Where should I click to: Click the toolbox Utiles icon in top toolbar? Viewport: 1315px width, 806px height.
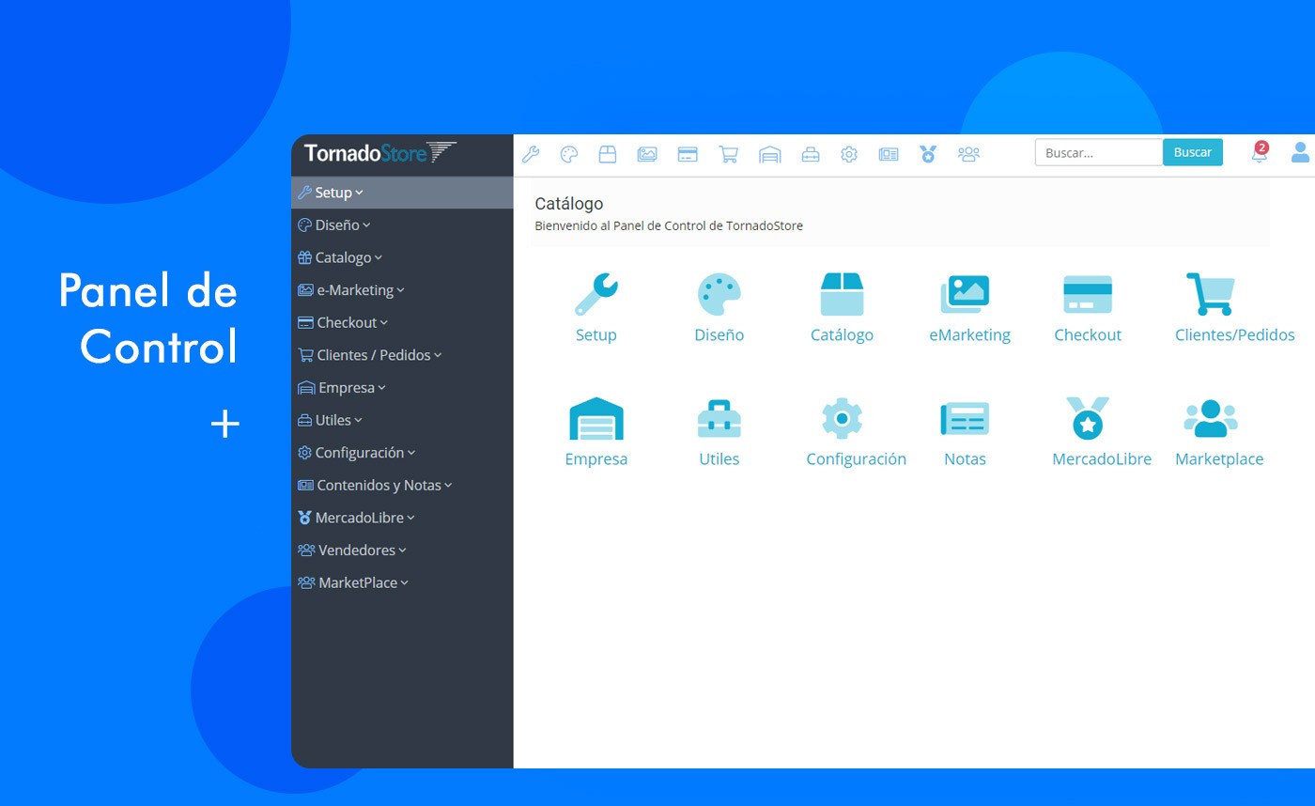coord(811,154)
